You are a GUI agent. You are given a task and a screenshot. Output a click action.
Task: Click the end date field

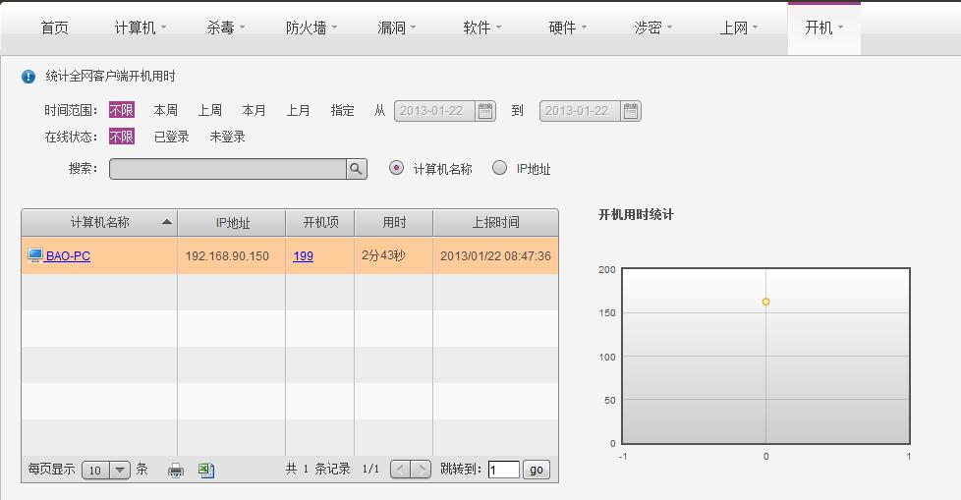[x=580, y=111]
